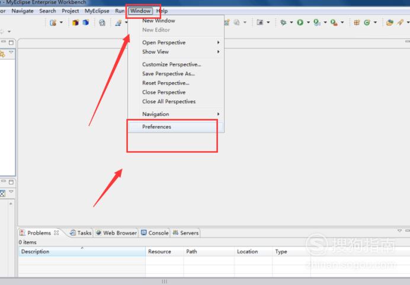Minimize the upper left side panel

point(4,42)
